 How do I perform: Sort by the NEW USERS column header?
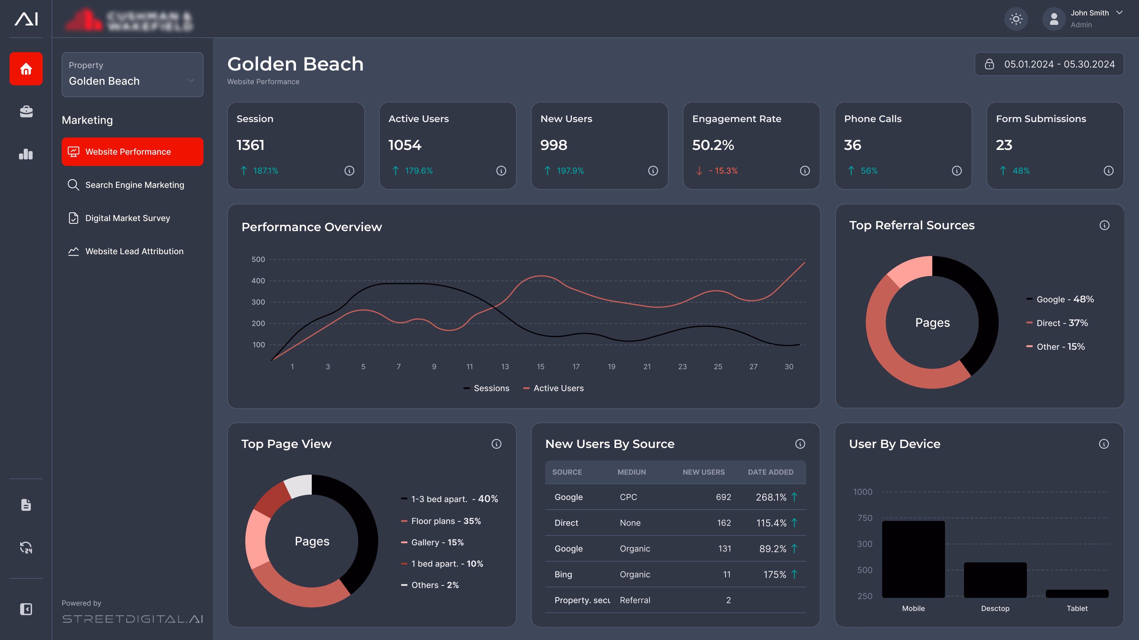tap(704, 472)
